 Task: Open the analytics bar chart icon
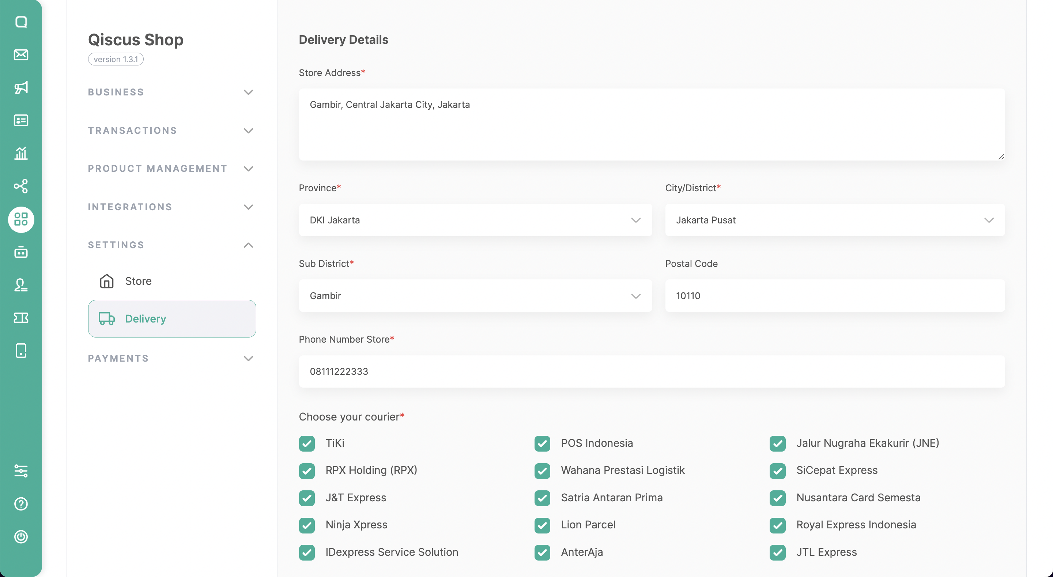(x=21, y=153)
